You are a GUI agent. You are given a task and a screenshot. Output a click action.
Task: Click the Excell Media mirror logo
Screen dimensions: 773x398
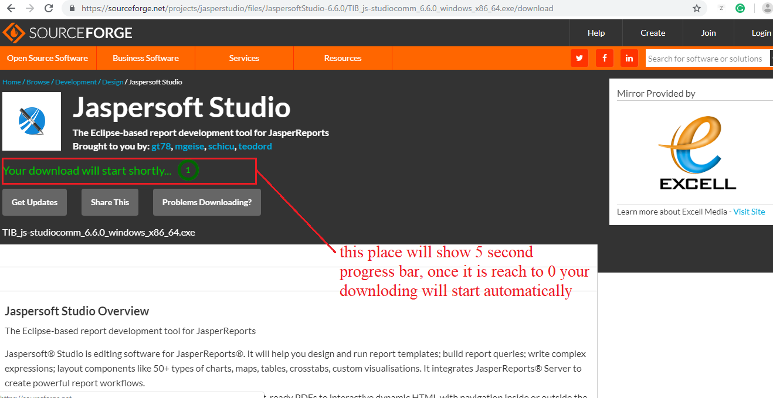pos(698,153)
